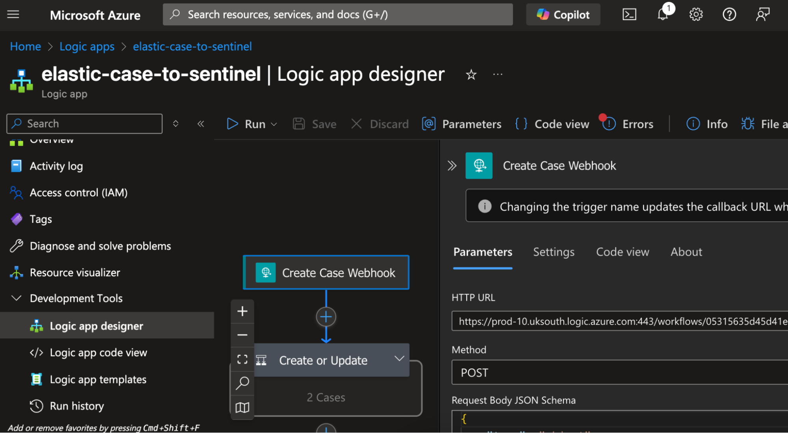Open the Info toolbar item
This screenshot has height=433, width=788.
(x=707, y=124)
